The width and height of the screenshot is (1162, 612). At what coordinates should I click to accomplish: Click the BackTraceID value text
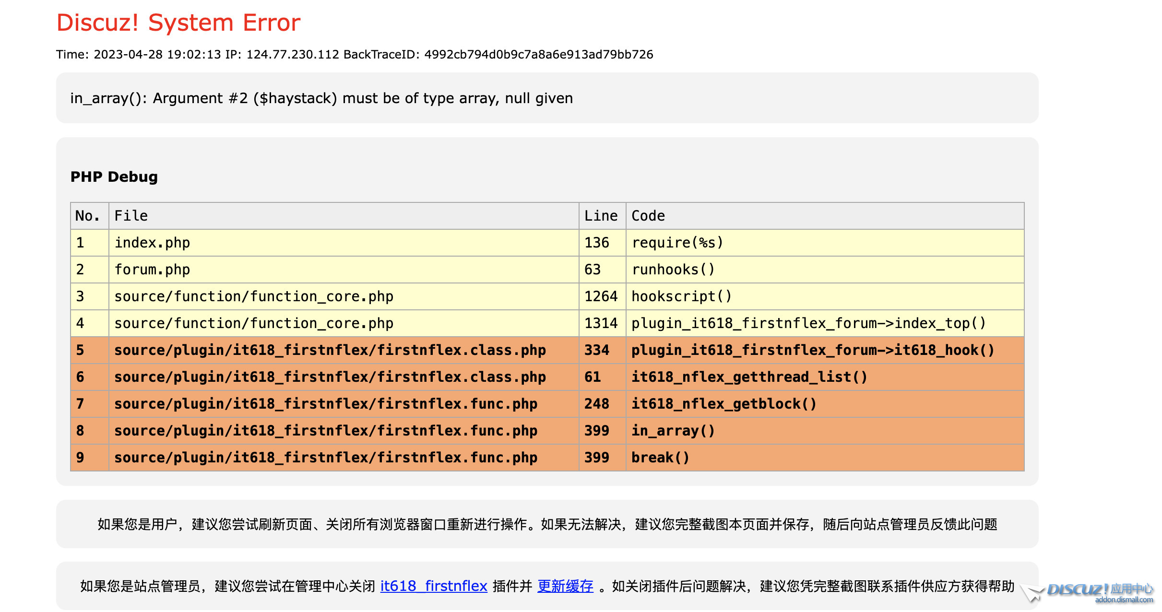click(538, 54)
